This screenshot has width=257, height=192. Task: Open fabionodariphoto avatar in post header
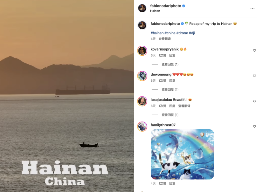pos(142,8)
